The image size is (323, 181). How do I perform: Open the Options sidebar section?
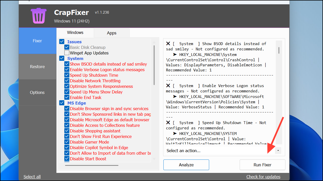pos(37,92)
